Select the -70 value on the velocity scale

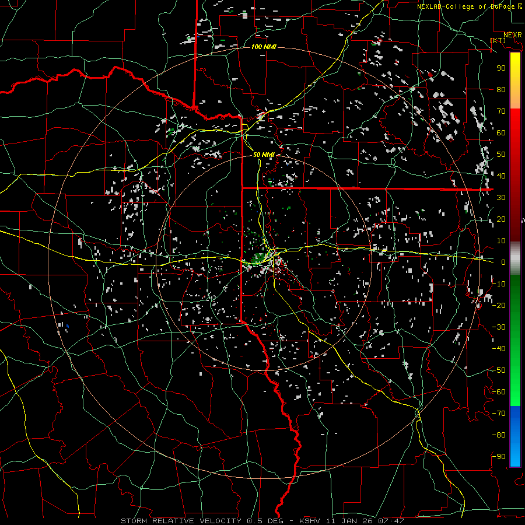pos(499,414)
